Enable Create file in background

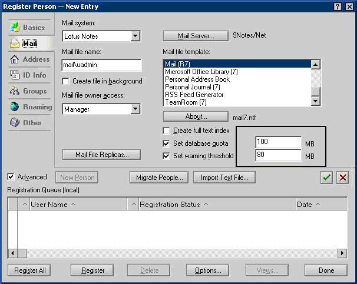pos(65,81)
